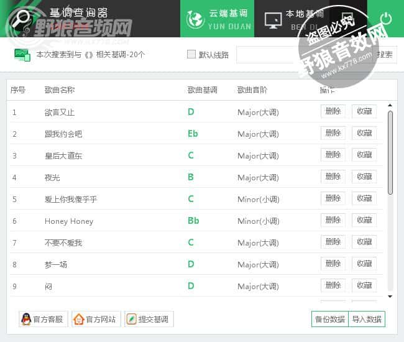Click the 搜索 button
The height and width of the screenshot is (342, 404).
click(384, 55)
